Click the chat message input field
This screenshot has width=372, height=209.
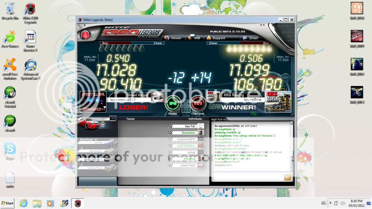(x=247, y=177)
